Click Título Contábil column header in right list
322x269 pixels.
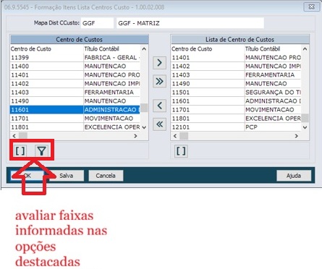click(273, 49)
